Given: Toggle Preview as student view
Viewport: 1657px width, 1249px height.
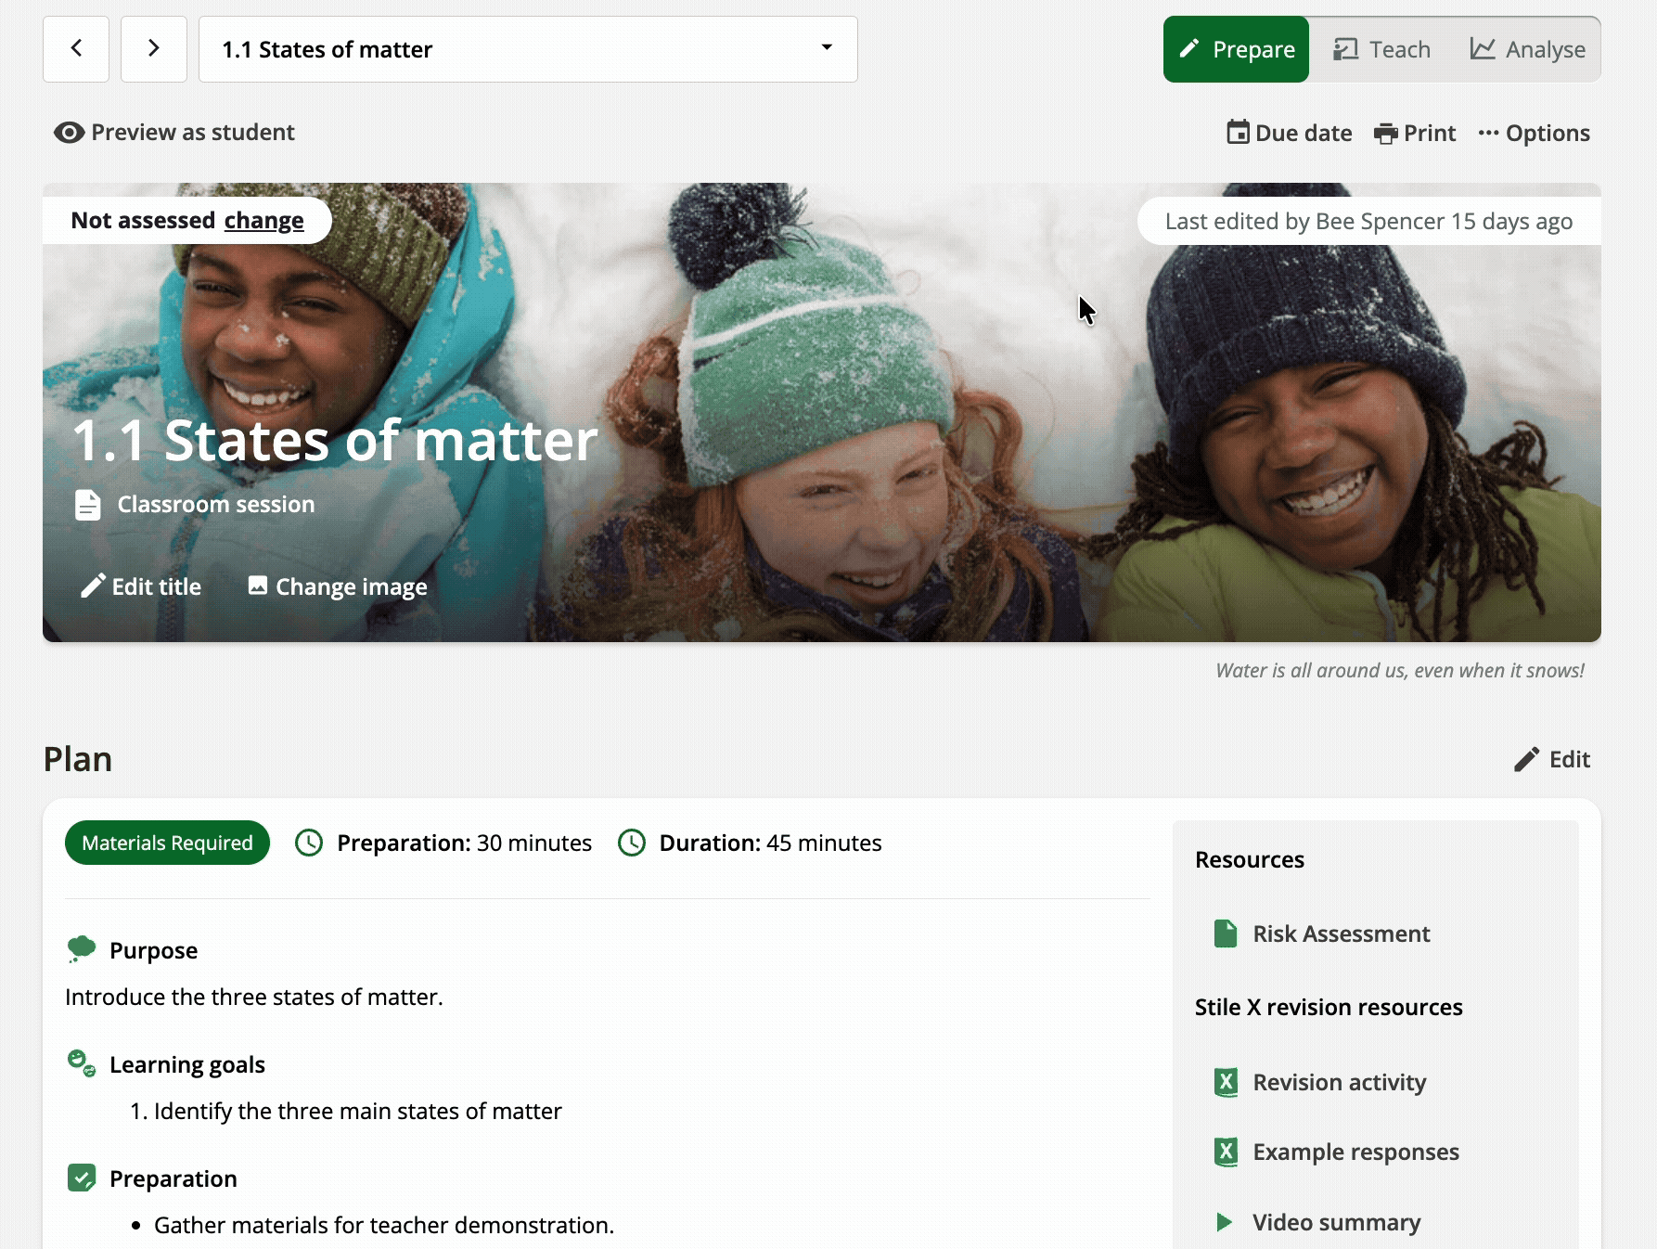Looking at the screenshot, I should [x=174, y=133].
